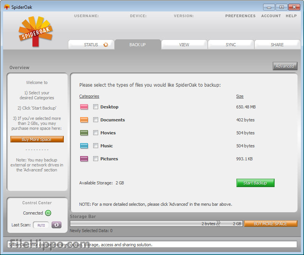Minimize the SpiderOak window
This screenshot has height=255, width=304.
pos(269,7)
